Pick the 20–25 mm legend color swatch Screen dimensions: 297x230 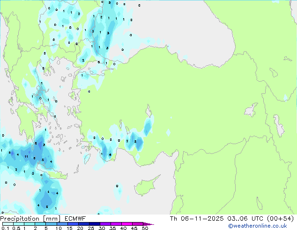coord(83,224)
